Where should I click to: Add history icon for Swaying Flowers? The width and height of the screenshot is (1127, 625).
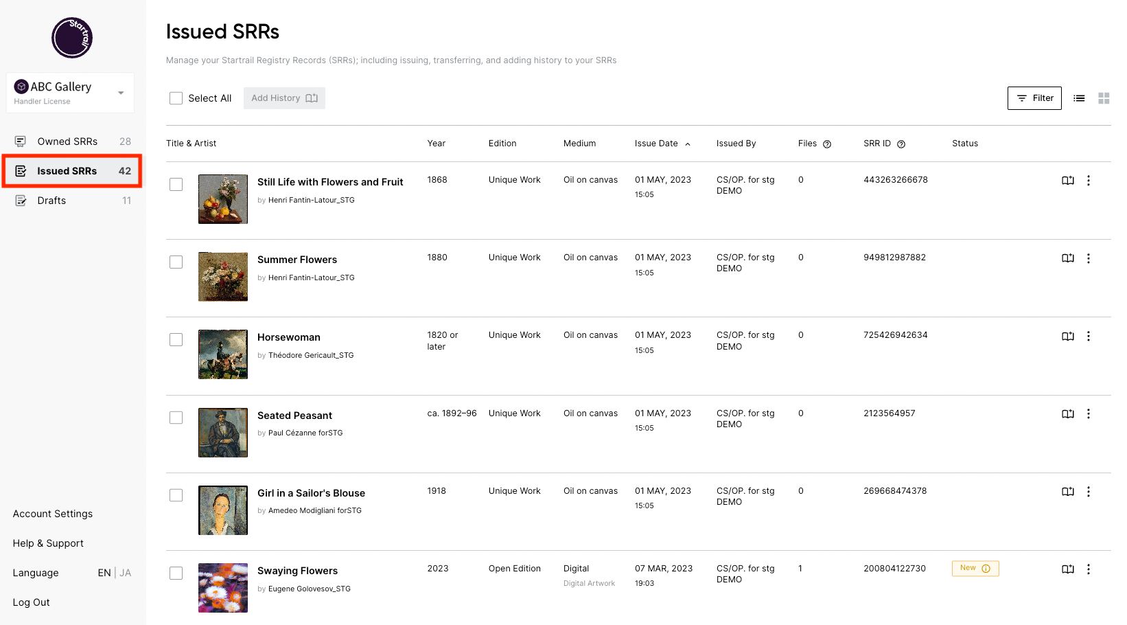click(x=1068, y=569)
